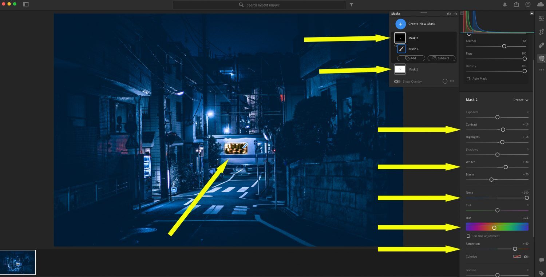Click the Flow slider handle
The height and width of the screenshot is (277, 546).
point(525,59)
